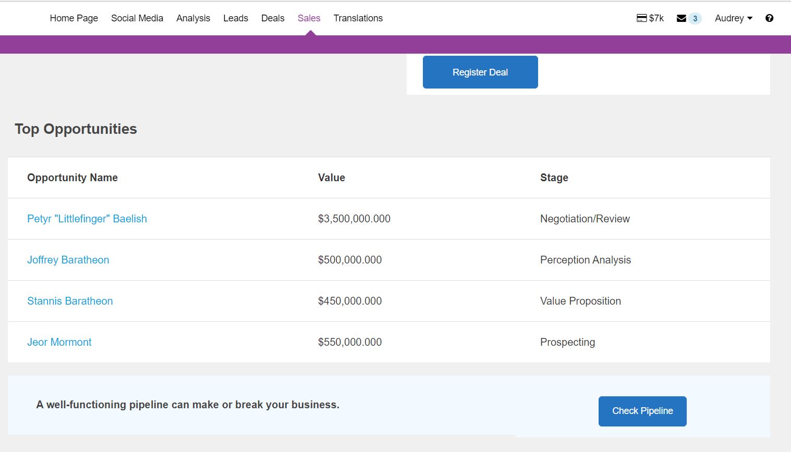This screenshot has height=452, width=791.
Task: Check unread messages via the envelope icon
Action: [680, 18]
